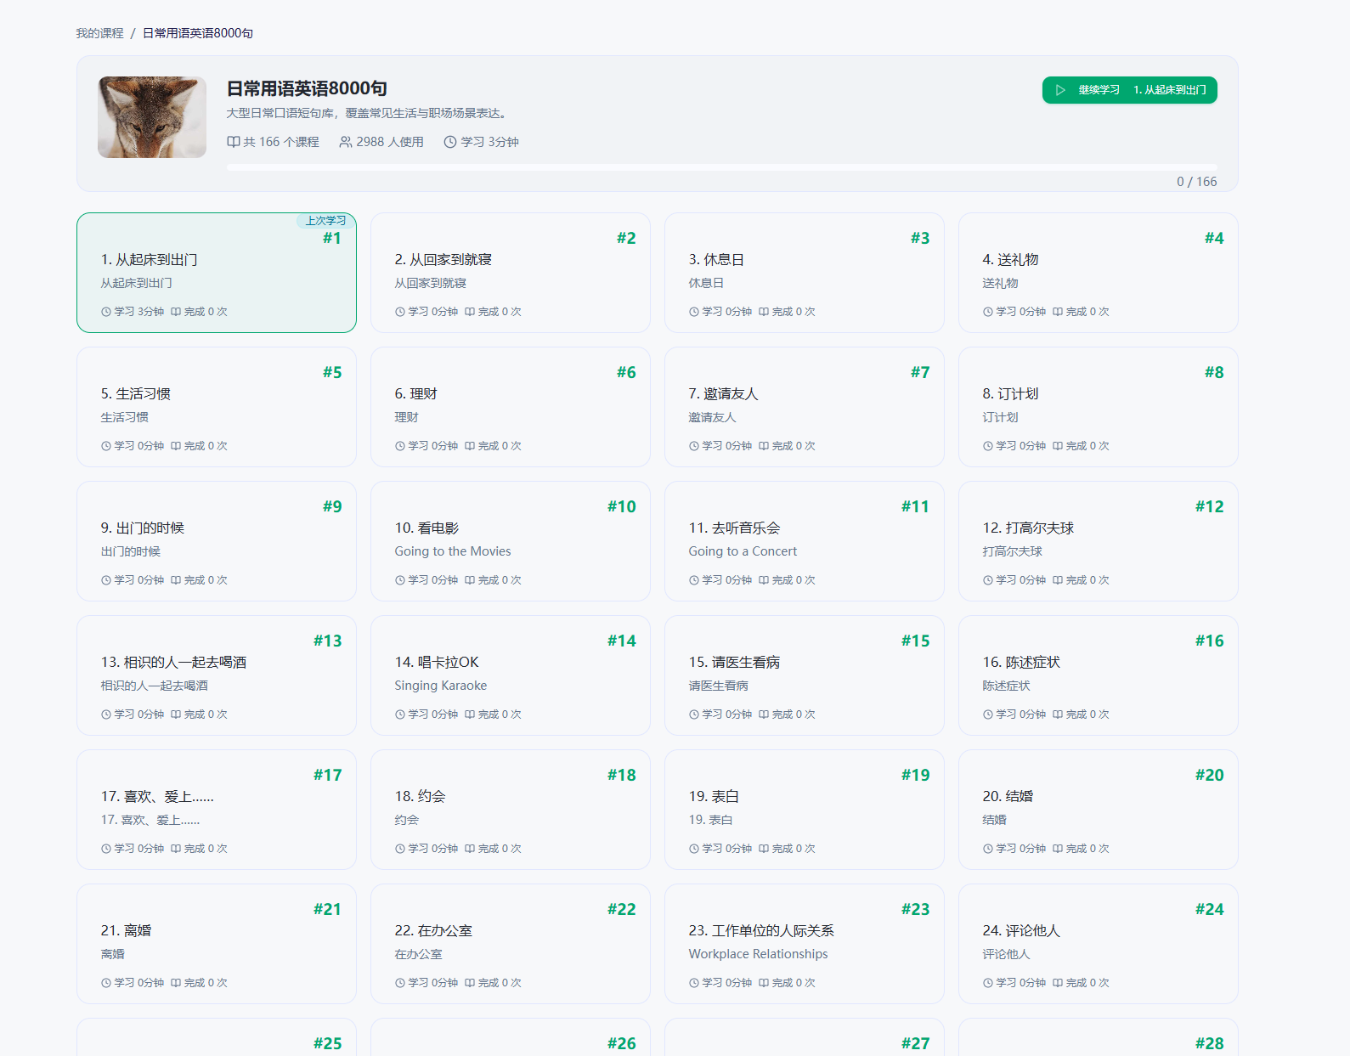Click the book icon in the 请医生看病 card
Viewport: 1350px width, 1056px height.
click(x=764, y=714)
